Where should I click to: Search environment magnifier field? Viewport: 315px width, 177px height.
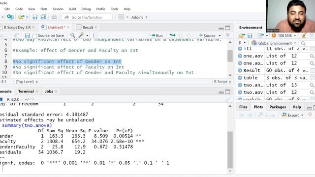coord(307,43)
